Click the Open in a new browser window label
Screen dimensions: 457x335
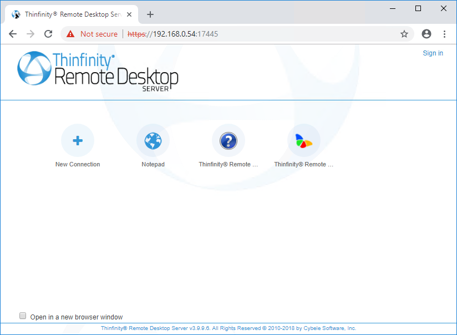pyautogui.click(x=77, y=317)
